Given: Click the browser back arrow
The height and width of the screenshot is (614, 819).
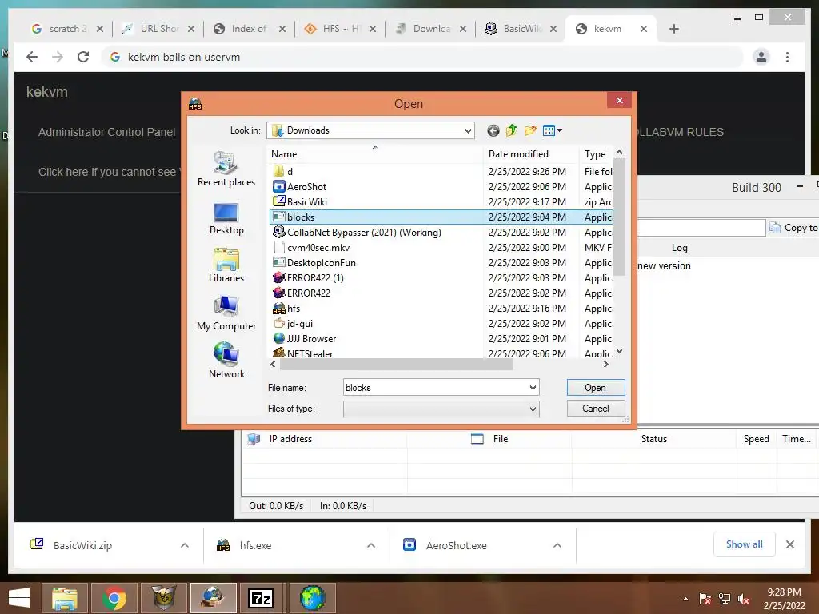Looking at the screenshot, I should pyautogui.click(x=32, y=57).
